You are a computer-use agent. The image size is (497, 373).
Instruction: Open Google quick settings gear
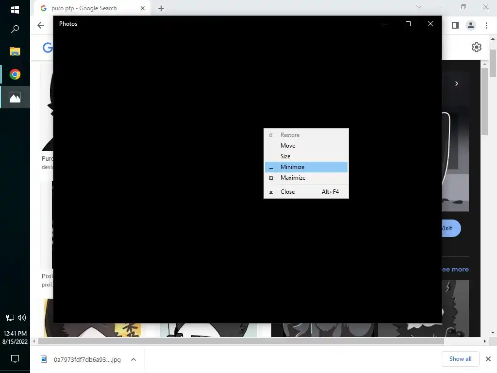(477, 47)
